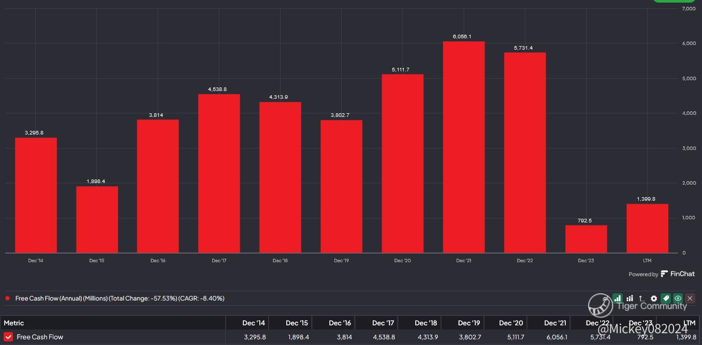Select the bar chart type icon
Image resolution: width=702 pixels, height=345 pixels.
618,298
